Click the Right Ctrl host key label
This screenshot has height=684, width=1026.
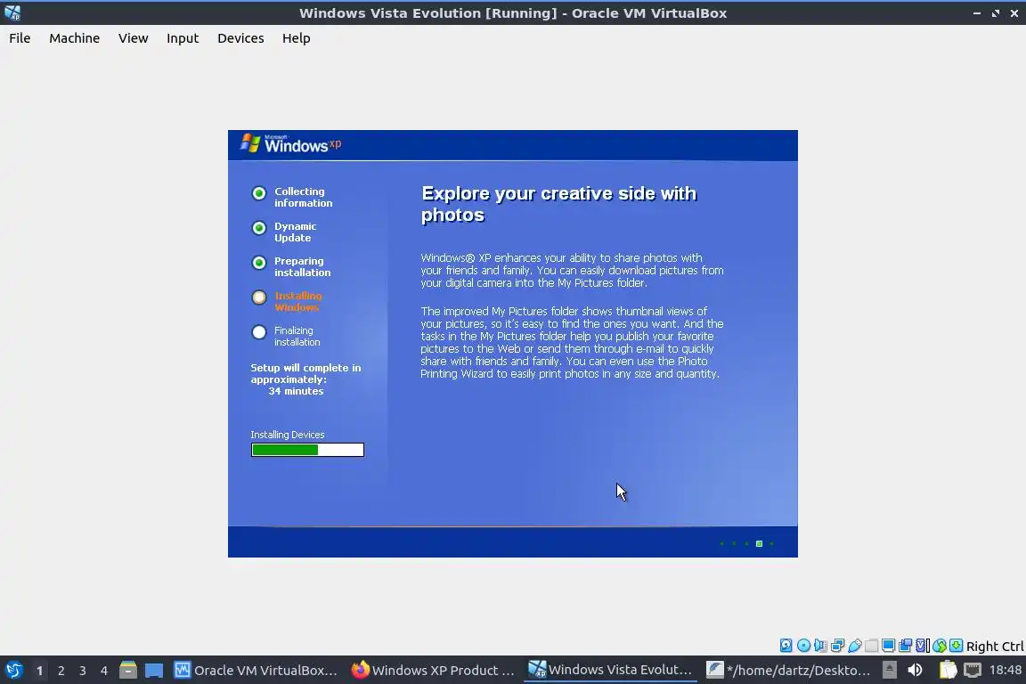(x=995, y=646)
